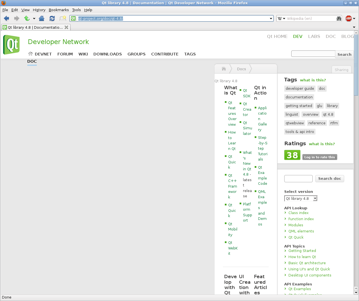
Task: Open the Tools menu
Action: 76,10
